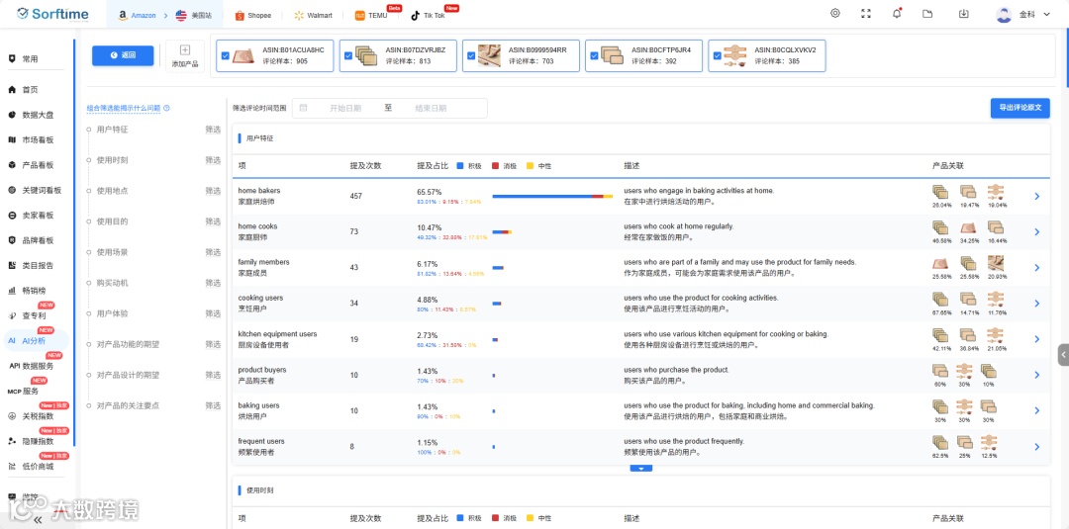Switch to the Walmart platform tab
Viewport: 1069px width, 529px height.
[x=313, y=14]
